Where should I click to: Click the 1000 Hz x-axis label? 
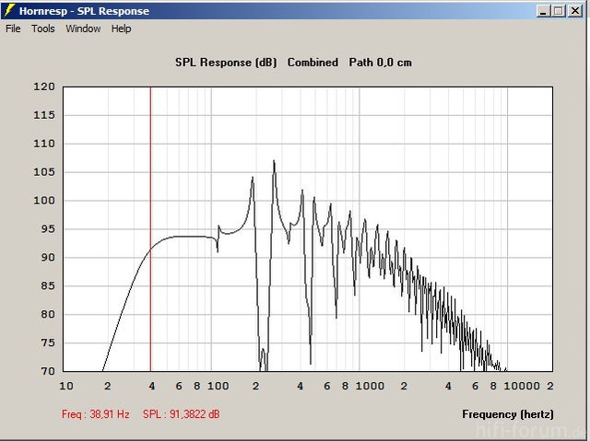tap(370, 386)
